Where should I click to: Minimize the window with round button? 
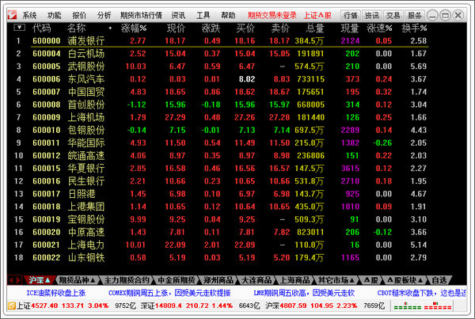tap(432, 15)
